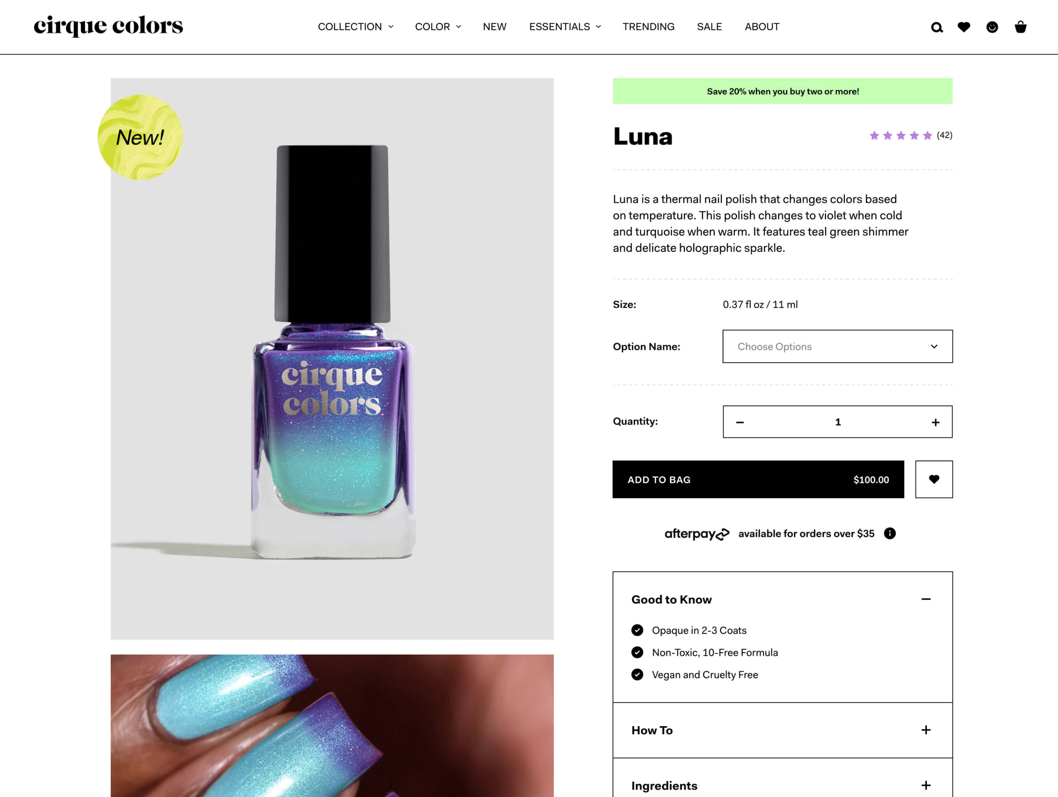Open the Sale menu item
This screenshot has width=1058, height=797.
(709, 27)
